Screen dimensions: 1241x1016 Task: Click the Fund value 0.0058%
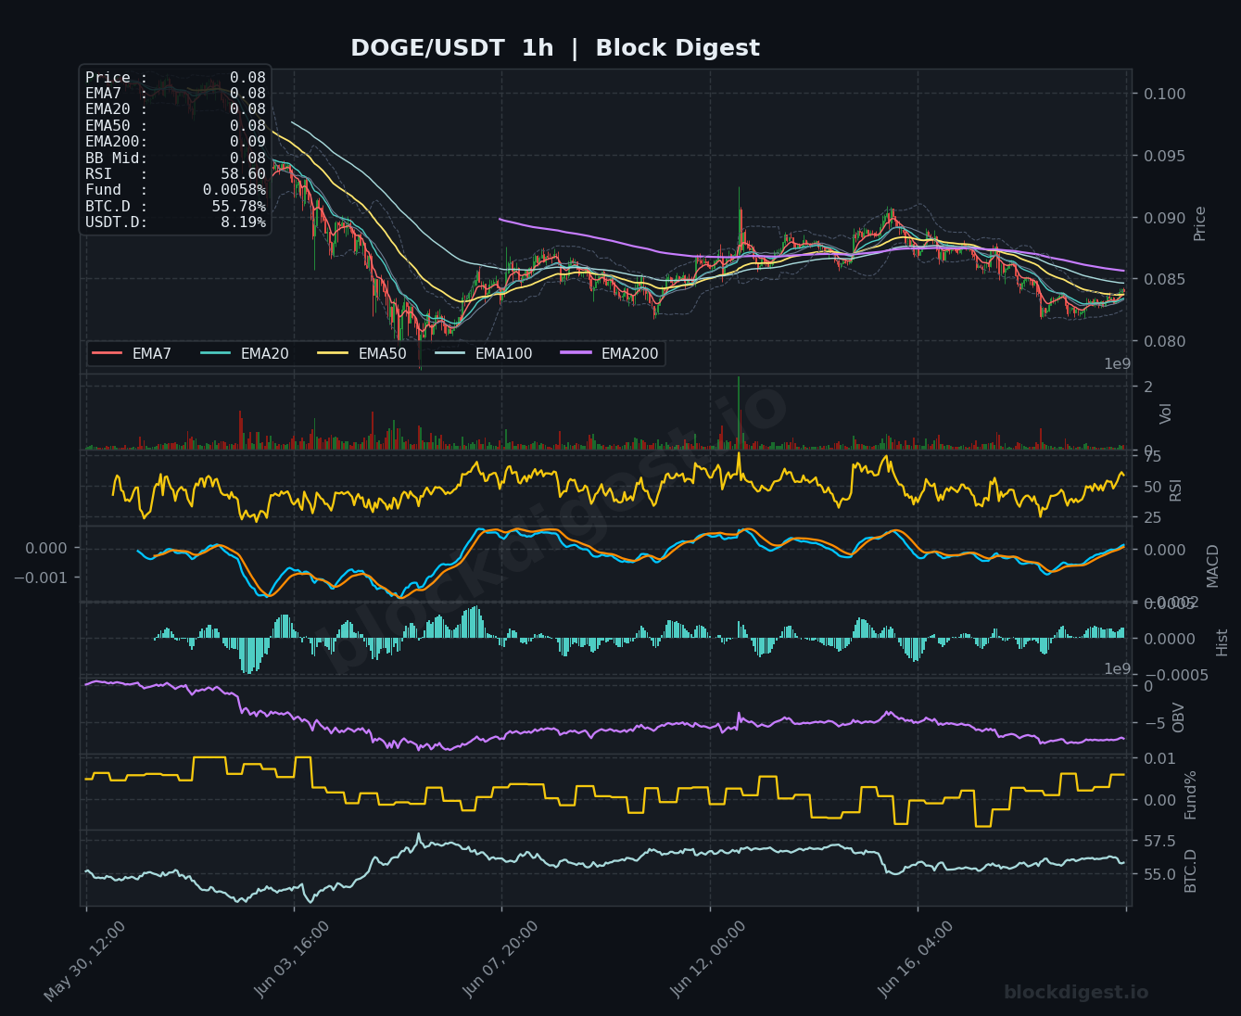[x=234, y=190]
